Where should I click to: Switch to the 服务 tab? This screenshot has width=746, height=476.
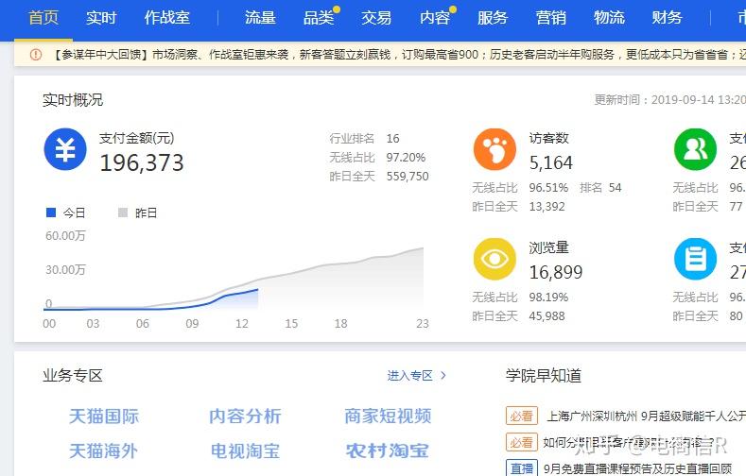coord(493,18)
